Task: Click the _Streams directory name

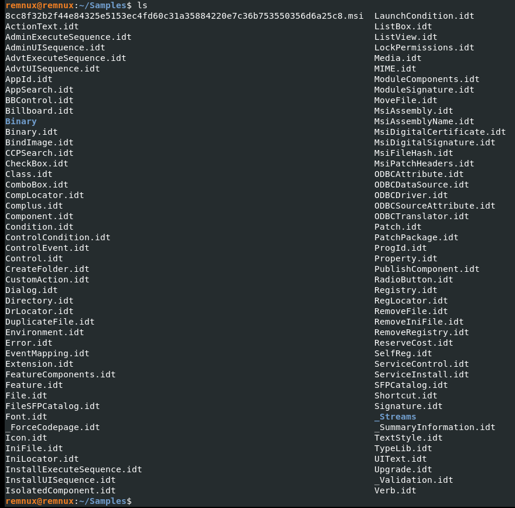Action: 395,417
